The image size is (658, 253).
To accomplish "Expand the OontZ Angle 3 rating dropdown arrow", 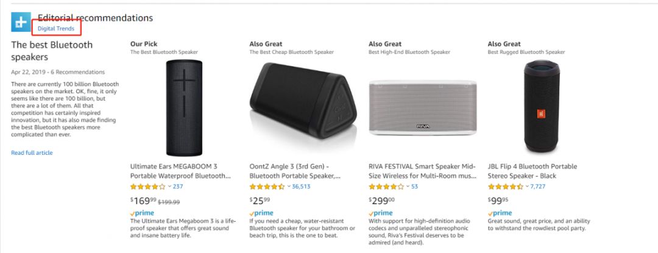I will 289,187.
